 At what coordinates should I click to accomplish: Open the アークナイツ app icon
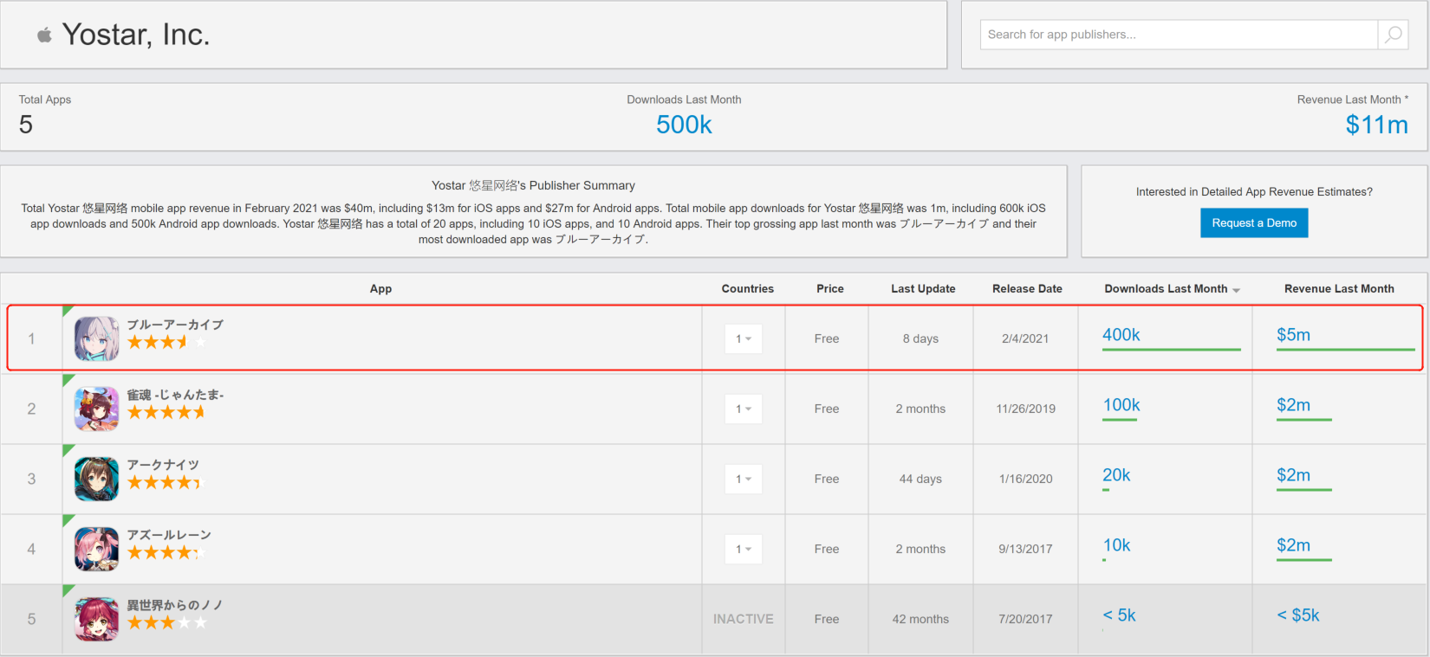(97, 479)
